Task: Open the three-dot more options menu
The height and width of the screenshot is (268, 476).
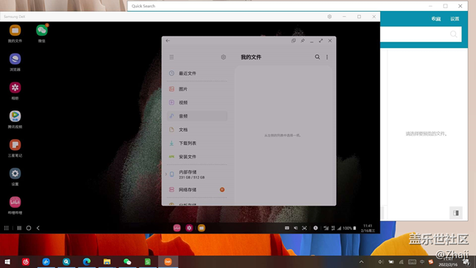Action: click(x=327, y=57)
